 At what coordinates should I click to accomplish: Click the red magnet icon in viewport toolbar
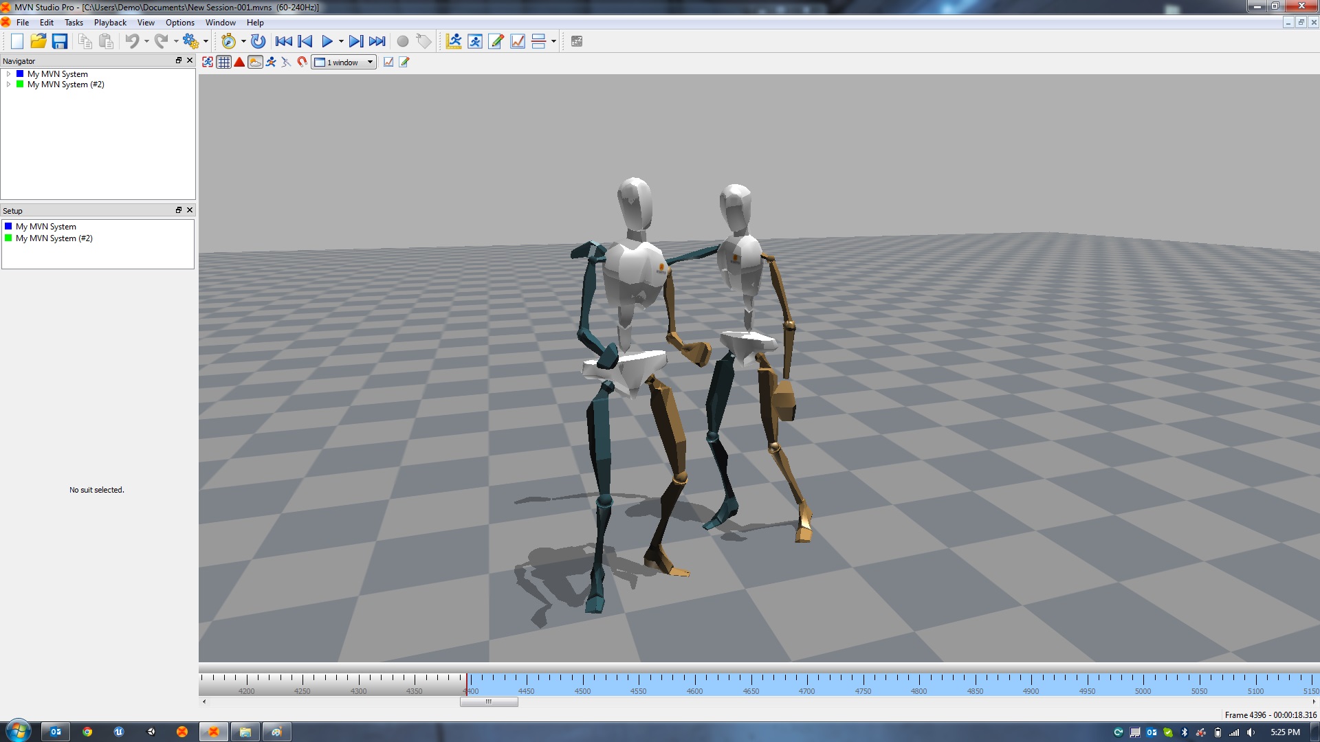point(302,62)
